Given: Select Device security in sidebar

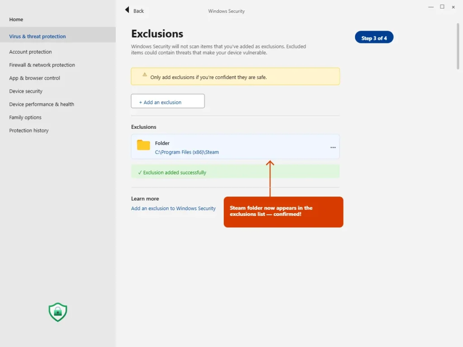Looking at the screenshot, I should (26, 91).
